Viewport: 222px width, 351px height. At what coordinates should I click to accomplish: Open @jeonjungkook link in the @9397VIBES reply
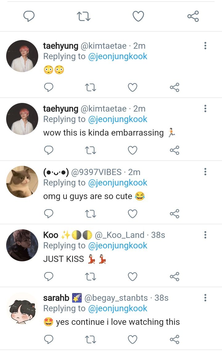(x=117, y=183)
